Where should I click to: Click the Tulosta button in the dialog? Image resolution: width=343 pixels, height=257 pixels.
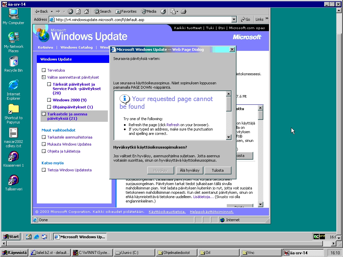point(217,170)
